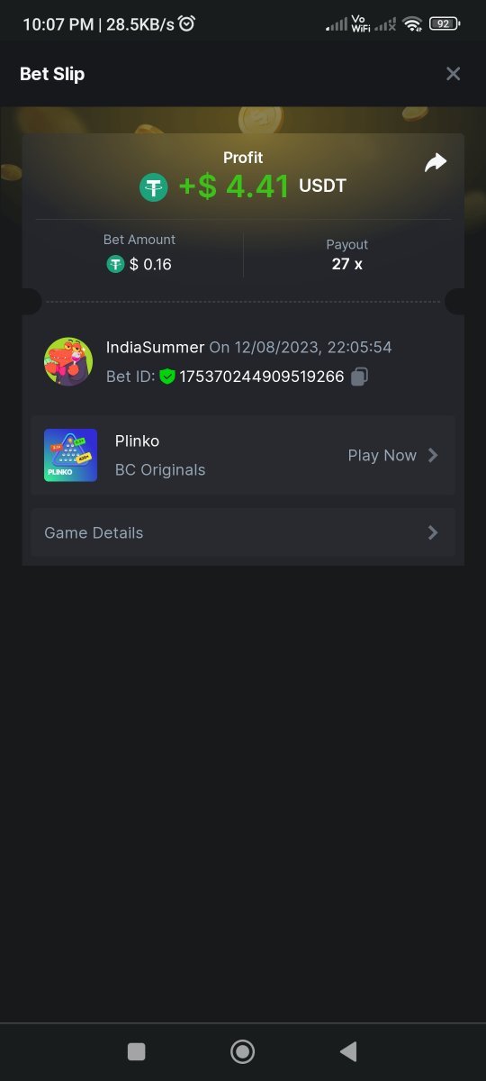Screen dimensions: 486x1081
Task: Tap the Tether coin icon beside profit
Action: tap(154, 187)
